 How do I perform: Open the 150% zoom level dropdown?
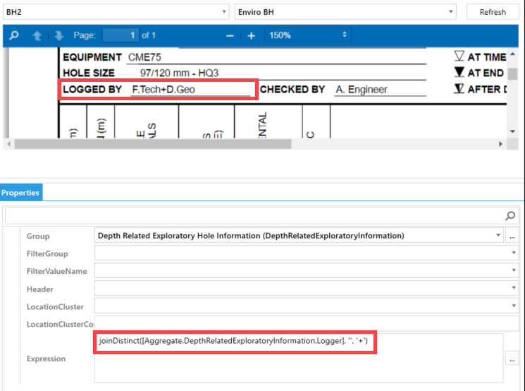[x=308, y=35]
